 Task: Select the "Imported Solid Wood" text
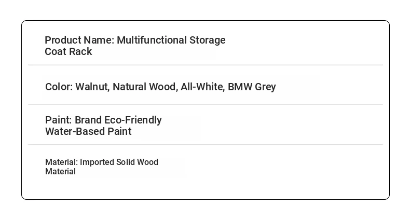[x=119, y=162]
